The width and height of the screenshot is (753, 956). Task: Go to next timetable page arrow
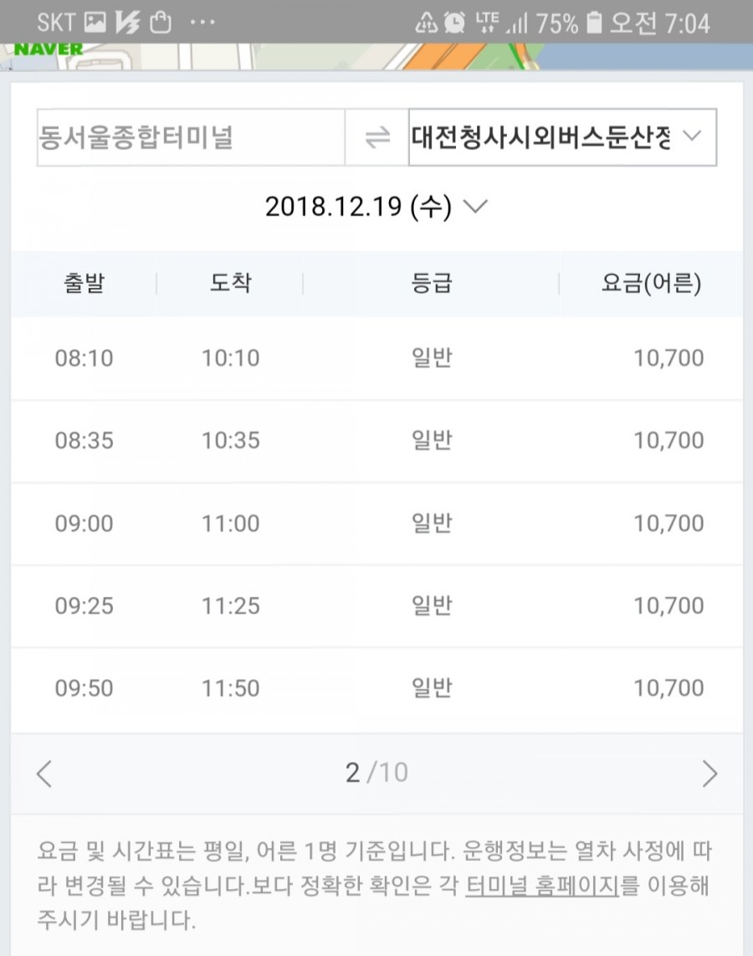click(x=709, y=774)
